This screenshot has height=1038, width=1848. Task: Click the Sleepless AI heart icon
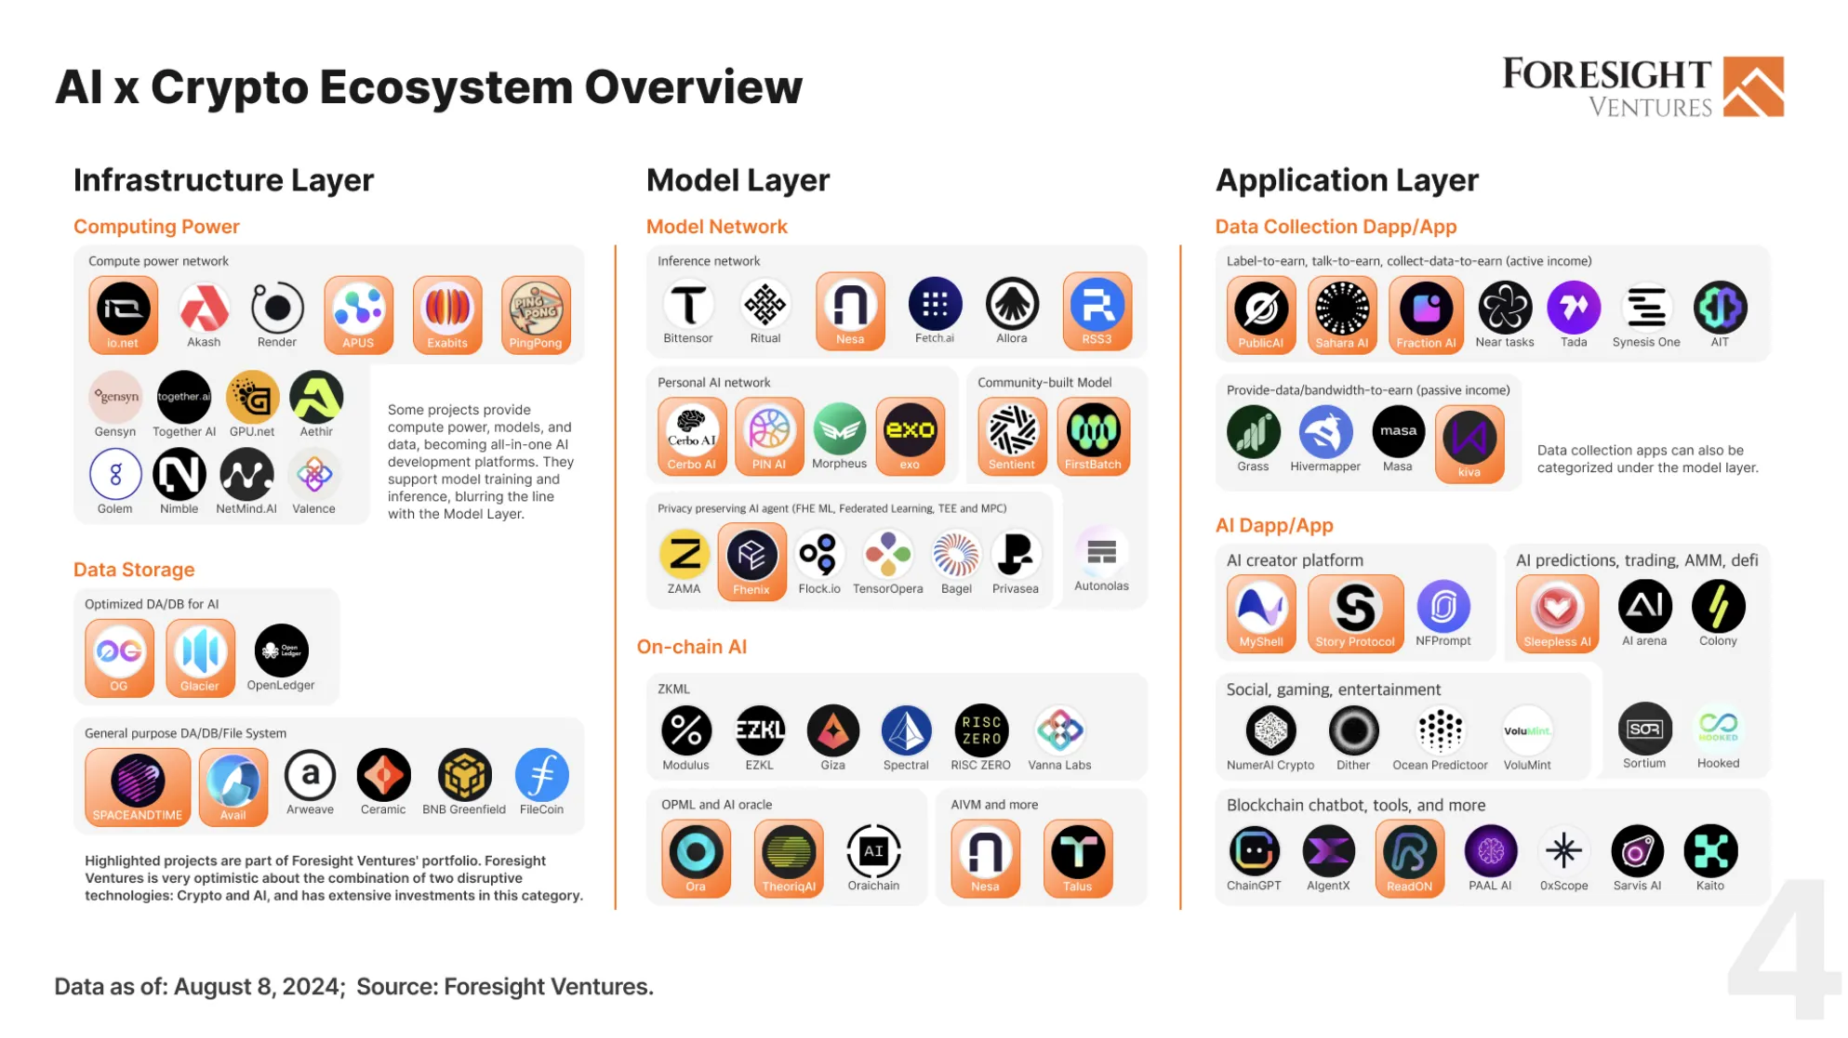click(x=1558, y=607)
